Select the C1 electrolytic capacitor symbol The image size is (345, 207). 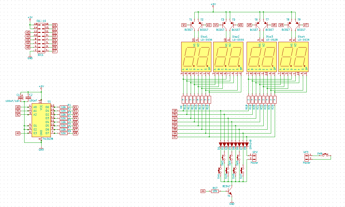pyautogui.click(x=20, y=97)
